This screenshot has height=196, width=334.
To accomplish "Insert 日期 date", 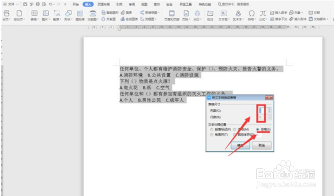I will click(314, 13).
